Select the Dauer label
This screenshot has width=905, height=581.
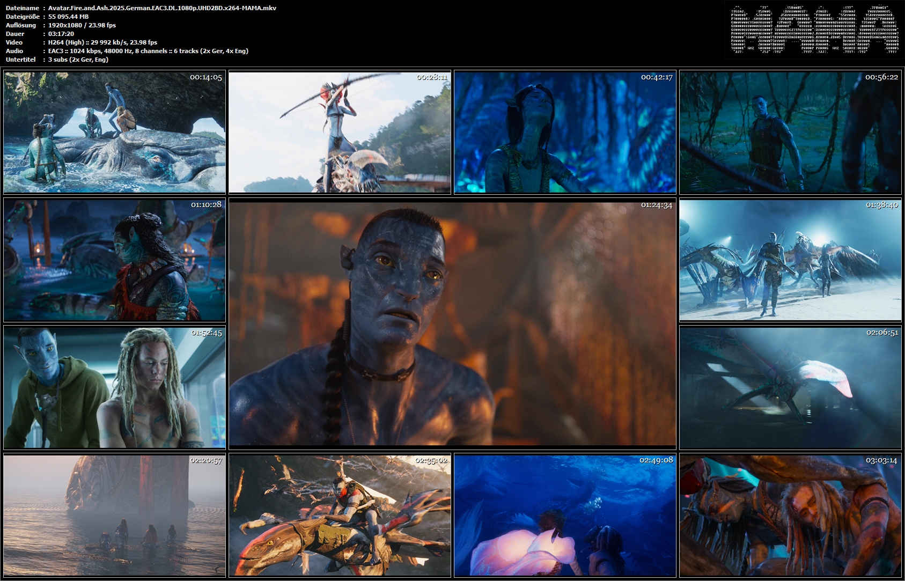(14, 34)
